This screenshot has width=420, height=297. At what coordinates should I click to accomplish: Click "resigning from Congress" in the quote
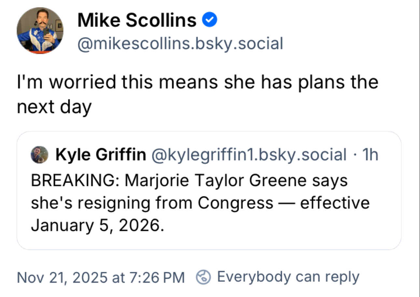(182, 203)
